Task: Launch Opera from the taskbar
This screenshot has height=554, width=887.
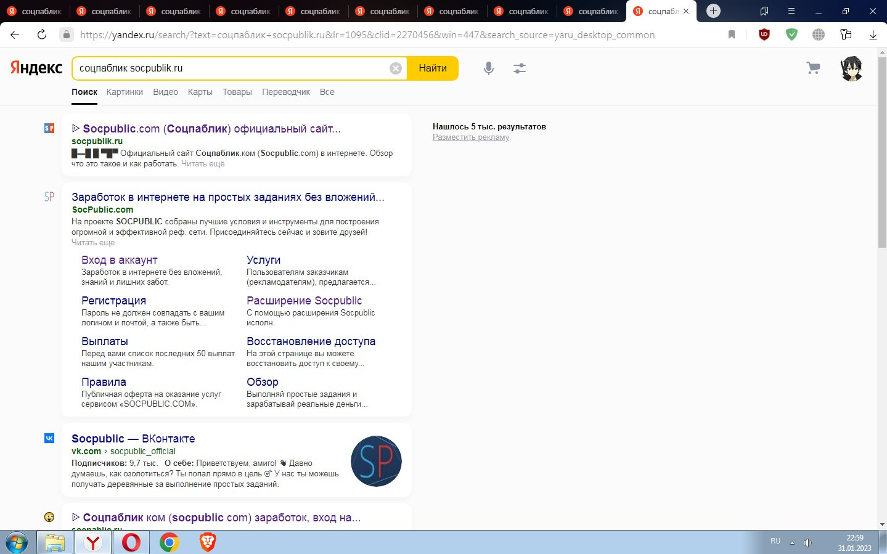Action: point(131,542)
